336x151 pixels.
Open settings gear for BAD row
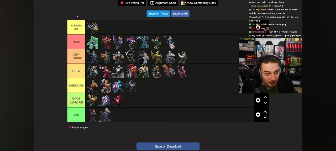[258, 115]
